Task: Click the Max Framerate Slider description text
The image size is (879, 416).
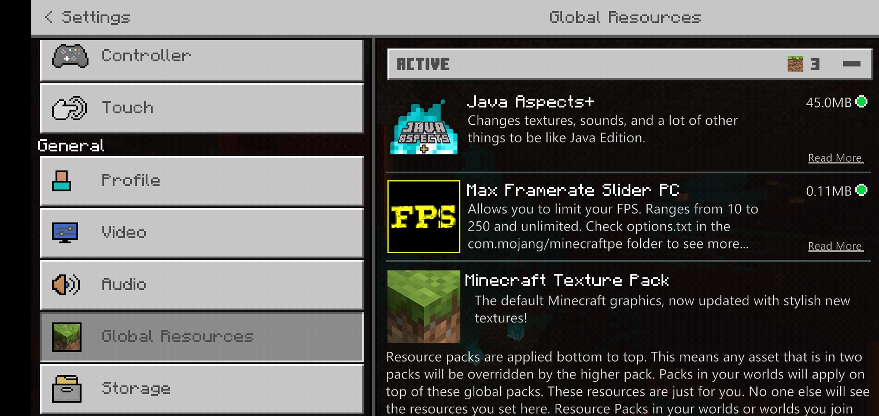Action: 612,226
